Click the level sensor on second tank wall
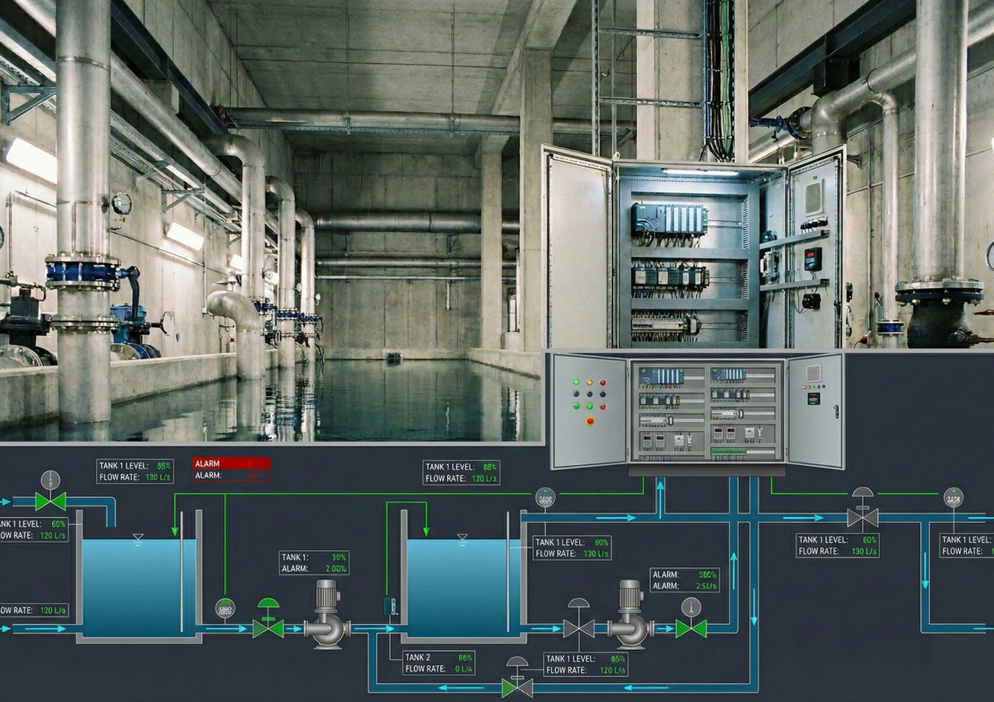 [x=391, y=605]
